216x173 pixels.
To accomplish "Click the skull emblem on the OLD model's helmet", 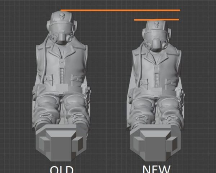I will 62,16.
